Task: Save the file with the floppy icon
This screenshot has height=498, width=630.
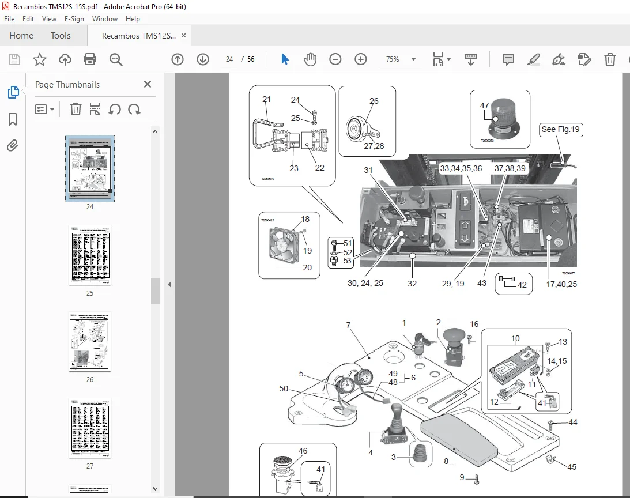Action: tap(14, 59)
